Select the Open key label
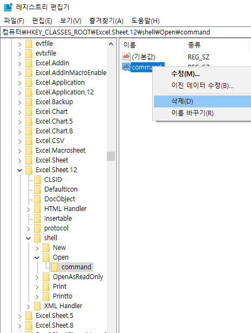251x333 pixels. (60, 257)
